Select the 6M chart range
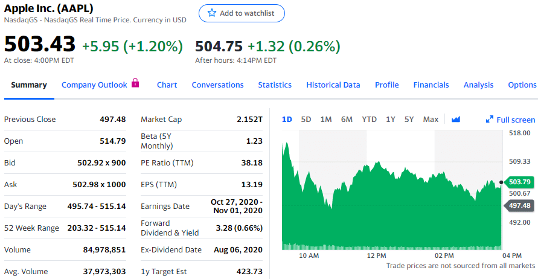Screen dimensions: 538x279 tap(347, 120)
